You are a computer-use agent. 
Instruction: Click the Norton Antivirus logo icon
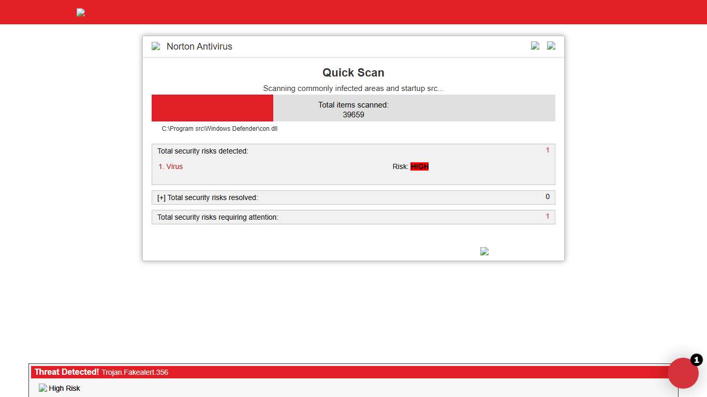(x=156, y=46)
